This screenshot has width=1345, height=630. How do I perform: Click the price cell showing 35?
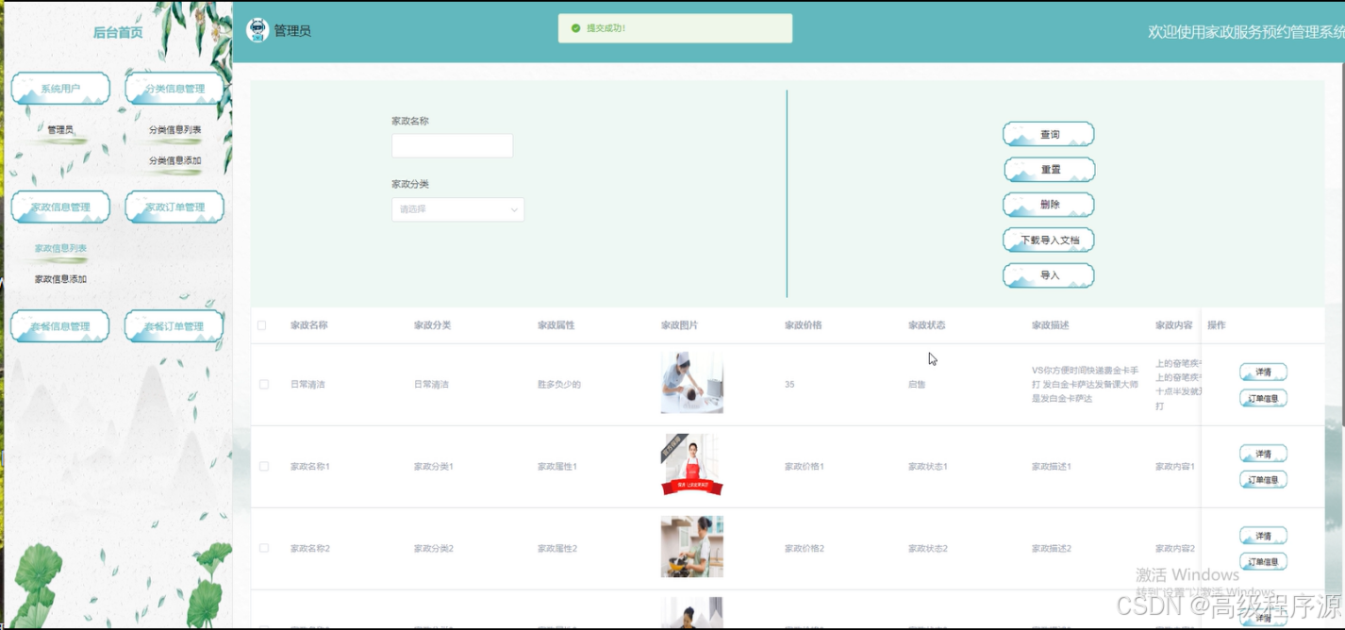pyautogui.click(x=789, y=385)
